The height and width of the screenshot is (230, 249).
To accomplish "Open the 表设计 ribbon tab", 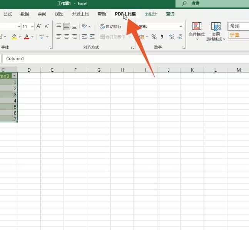I will (x=150, y=14).
